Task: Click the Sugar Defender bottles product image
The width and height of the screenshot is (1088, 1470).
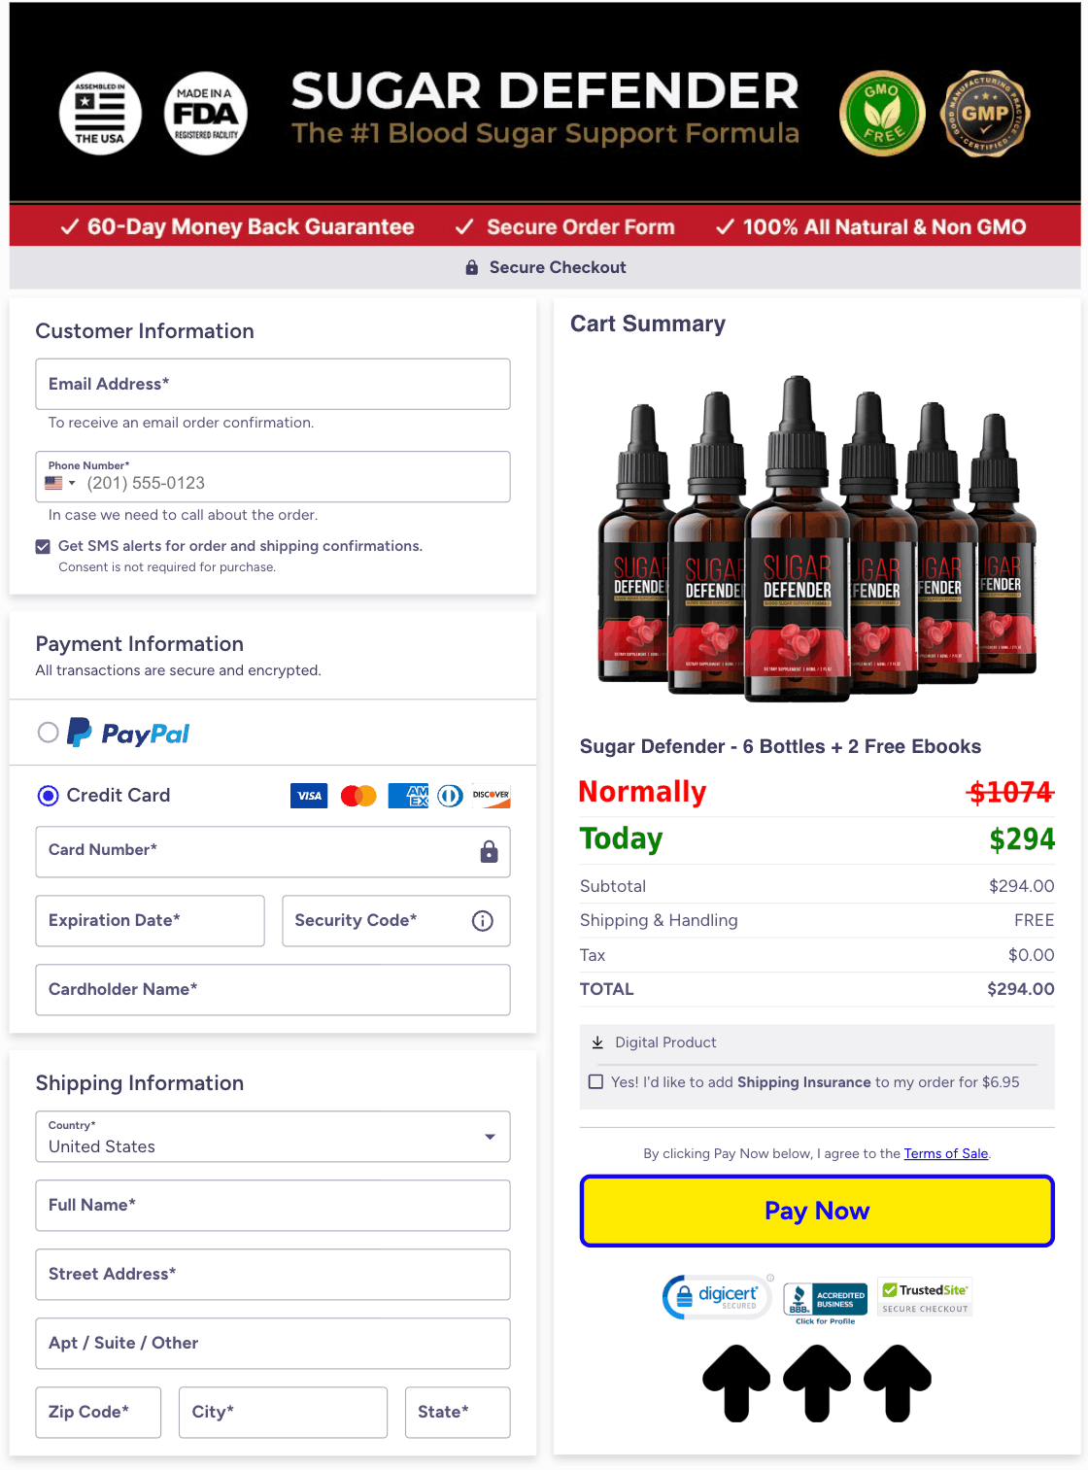Action: tap(817, 537)
